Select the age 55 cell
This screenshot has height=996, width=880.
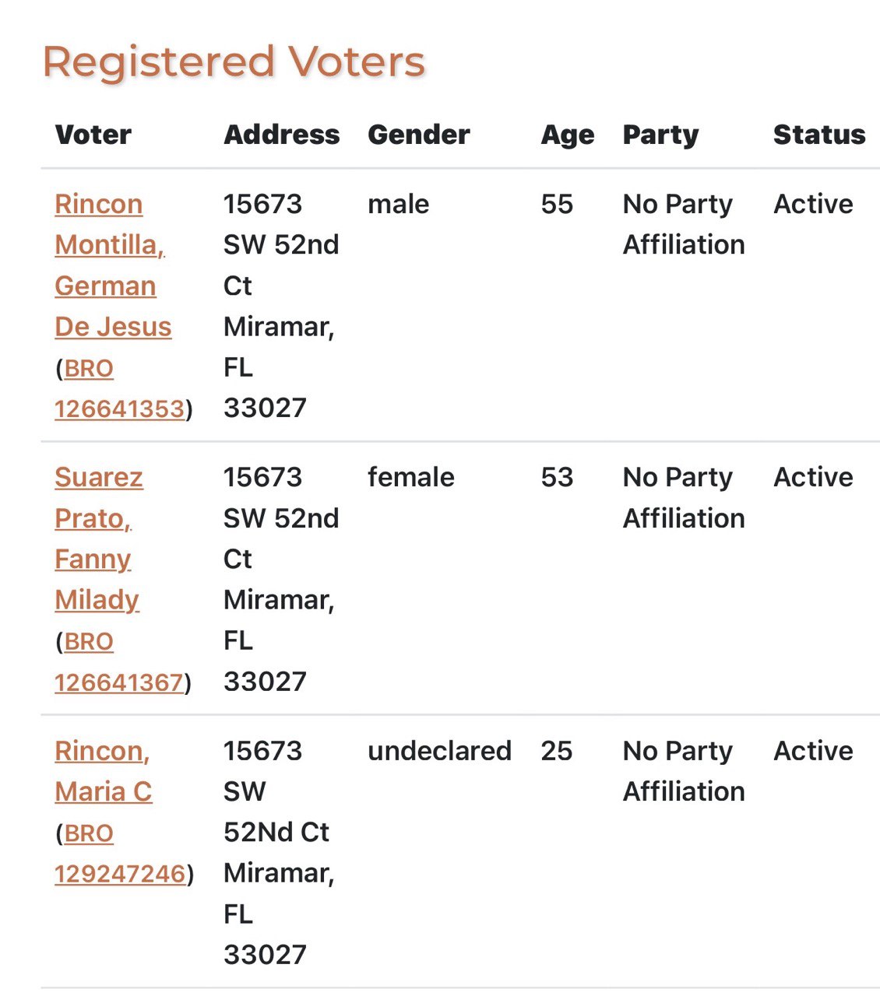coord(557,204)
